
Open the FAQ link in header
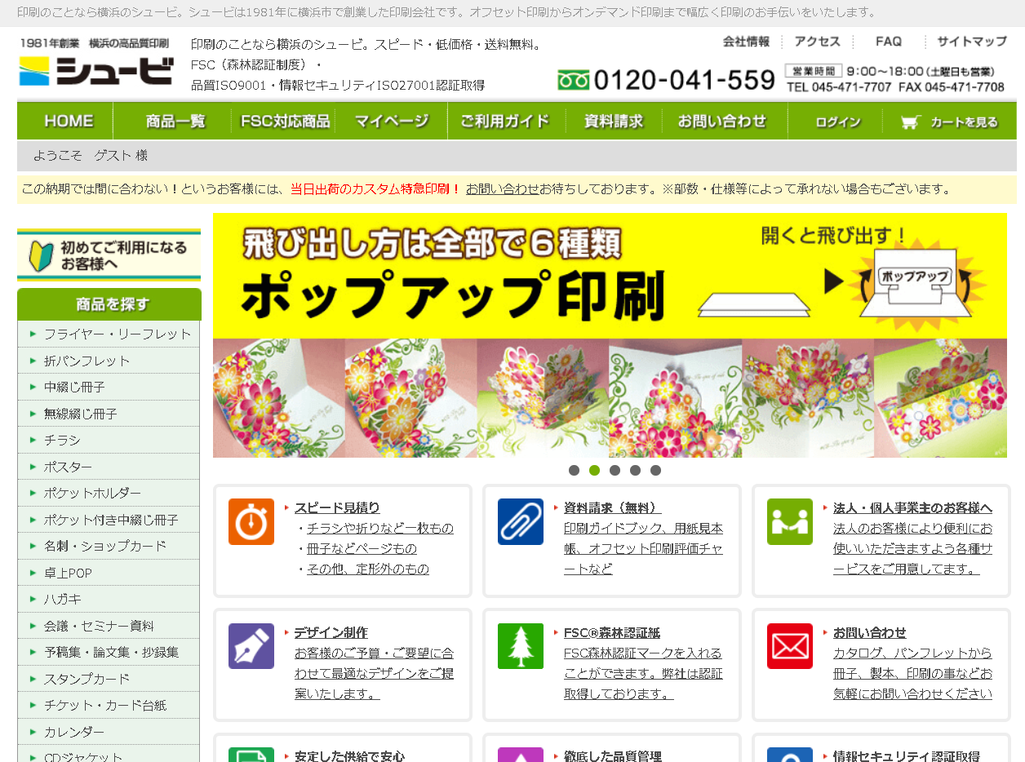pos(888,42)
